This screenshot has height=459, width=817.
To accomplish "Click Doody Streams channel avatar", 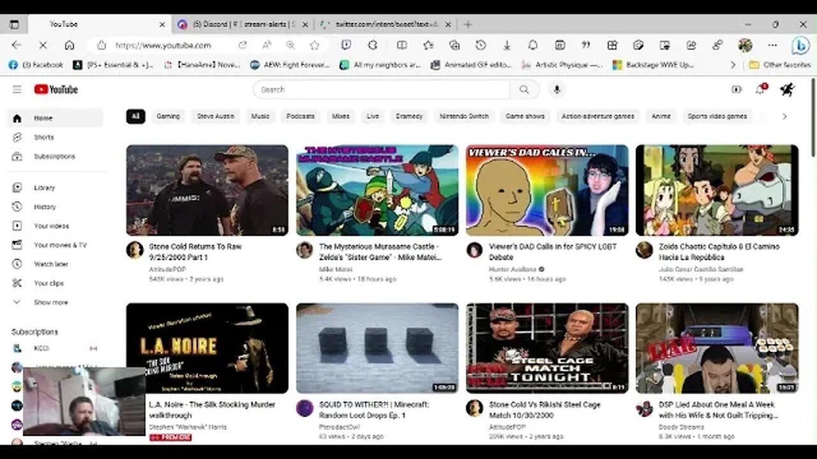I will [x=645, y=409].
